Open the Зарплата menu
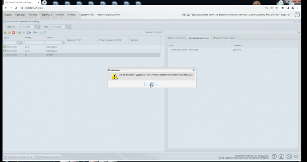307x162 pixels. 47,15
